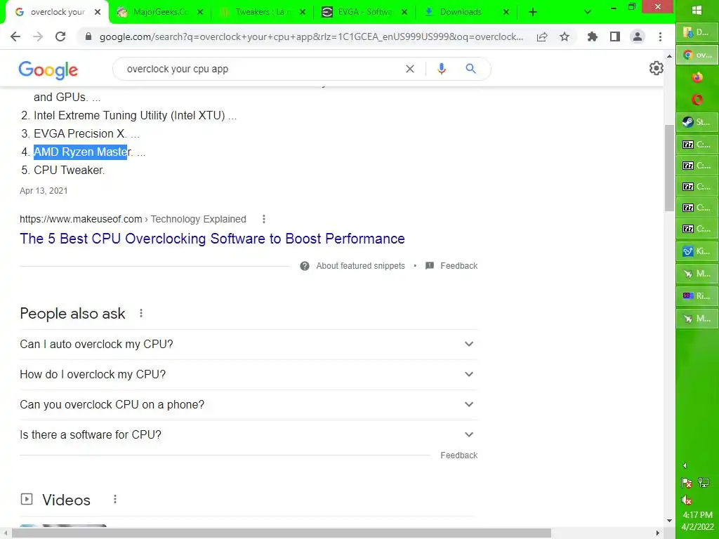Bookmark this page with the star
Screen dimensions: 719x539
coord(565,36)
